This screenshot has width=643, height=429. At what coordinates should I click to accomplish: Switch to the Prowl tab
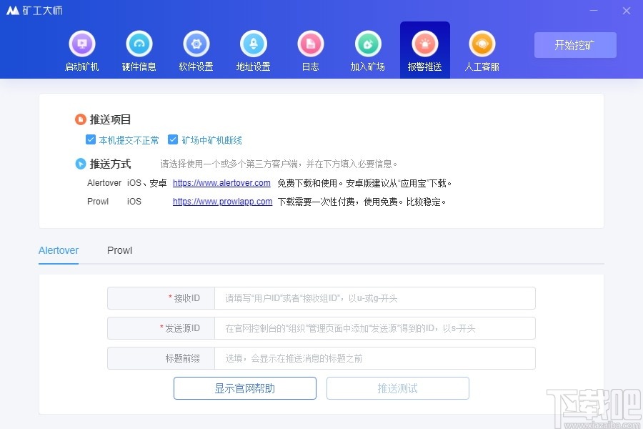(119, 250)
